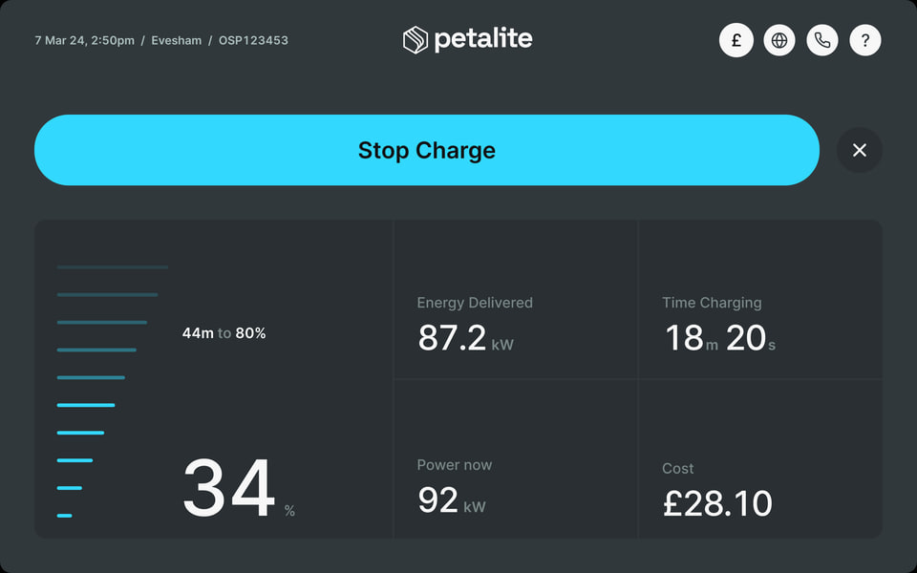Dismiss using the X button beside Stop Charge
This screenshot has width=917, height=573.
(860, 150)
